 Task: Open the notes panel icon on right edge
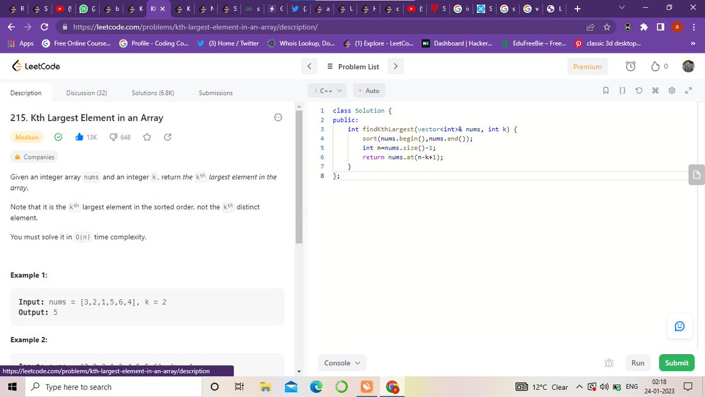coord(696,175)
